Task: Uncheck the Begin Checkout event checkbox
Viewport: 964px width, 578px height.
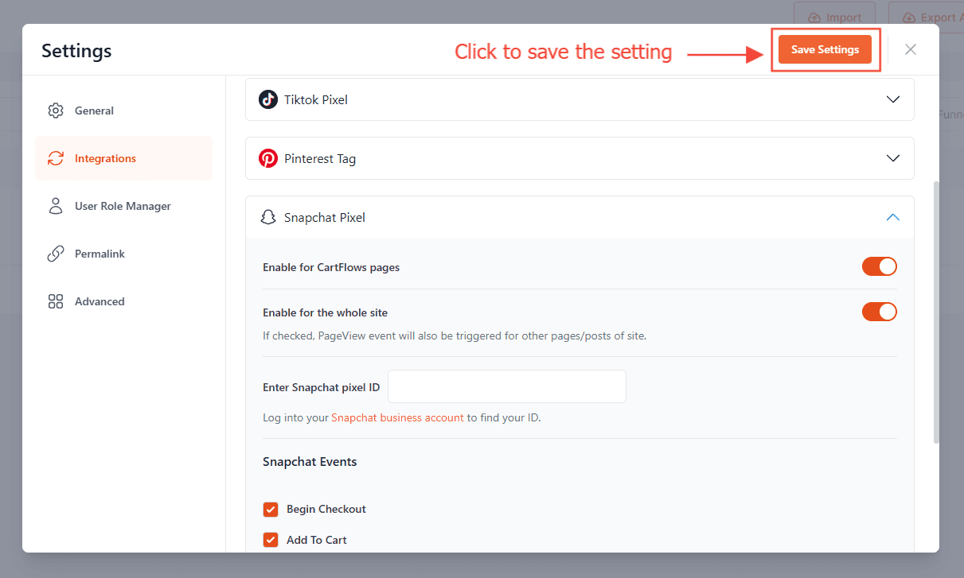Action: 271,509
